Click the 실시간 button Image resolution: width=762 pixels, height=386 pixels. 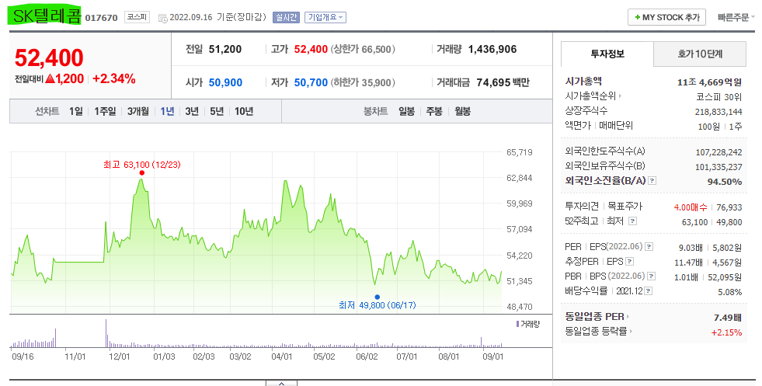(x=287, y=18)
